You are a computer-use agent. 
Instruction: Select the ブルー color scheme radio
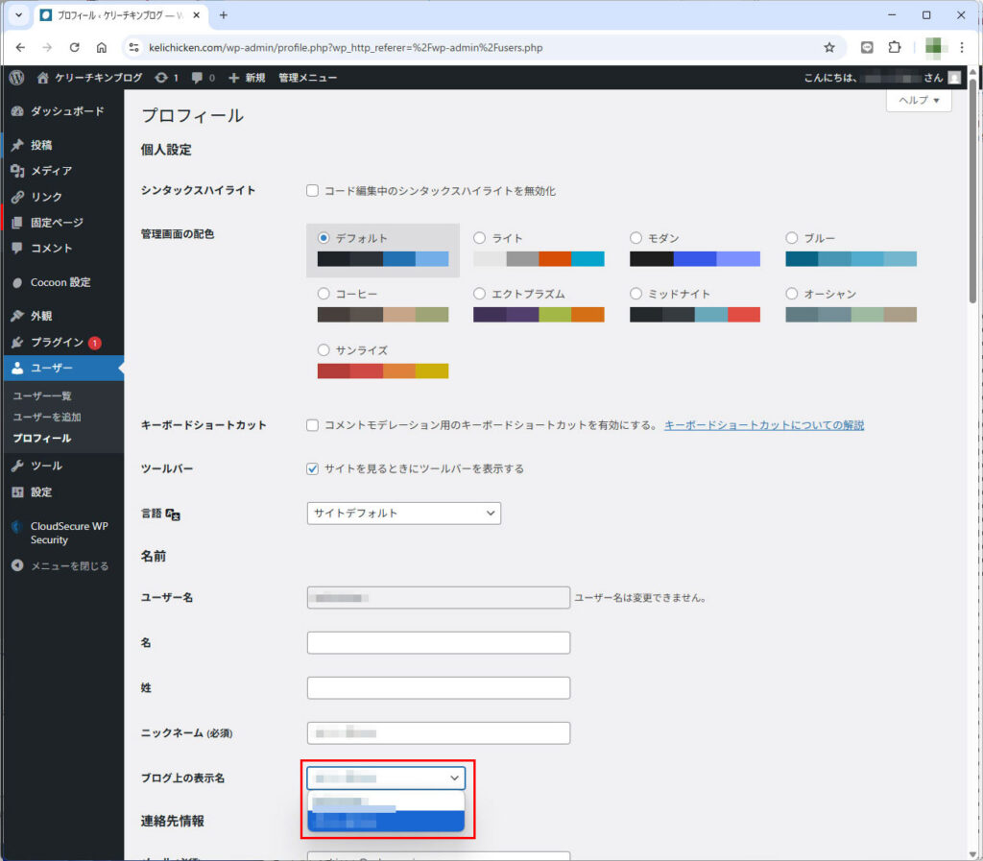pos(792,238)
